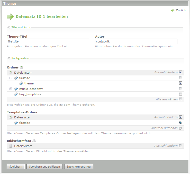Click the Speichern und neu button
The height and width of the screenshot is (174, 190).
tap(79, 167)
